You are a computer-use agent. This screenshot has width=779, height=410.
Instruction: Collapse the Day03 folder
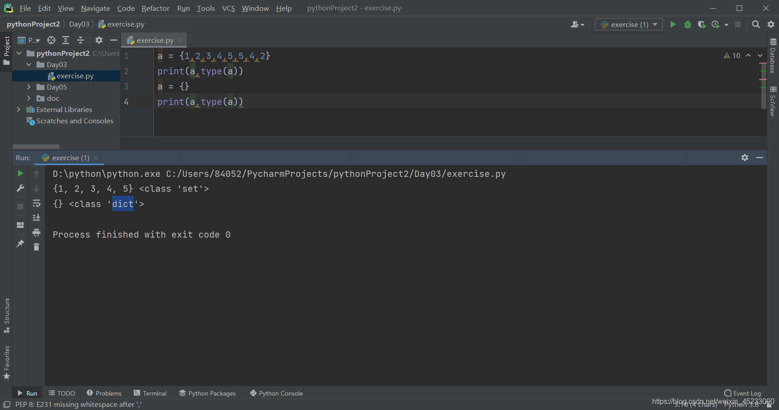click(29, 64)
